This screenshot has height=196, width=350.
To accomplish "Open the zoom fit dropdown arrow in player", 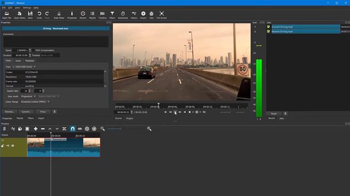I will [x=193, y=112].
